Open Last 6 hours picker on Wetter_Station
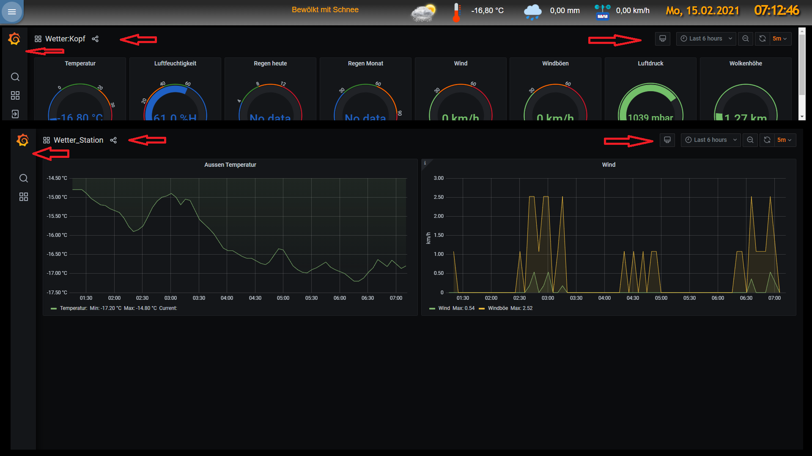The image size is (812, 456). [x=710, y=140]
